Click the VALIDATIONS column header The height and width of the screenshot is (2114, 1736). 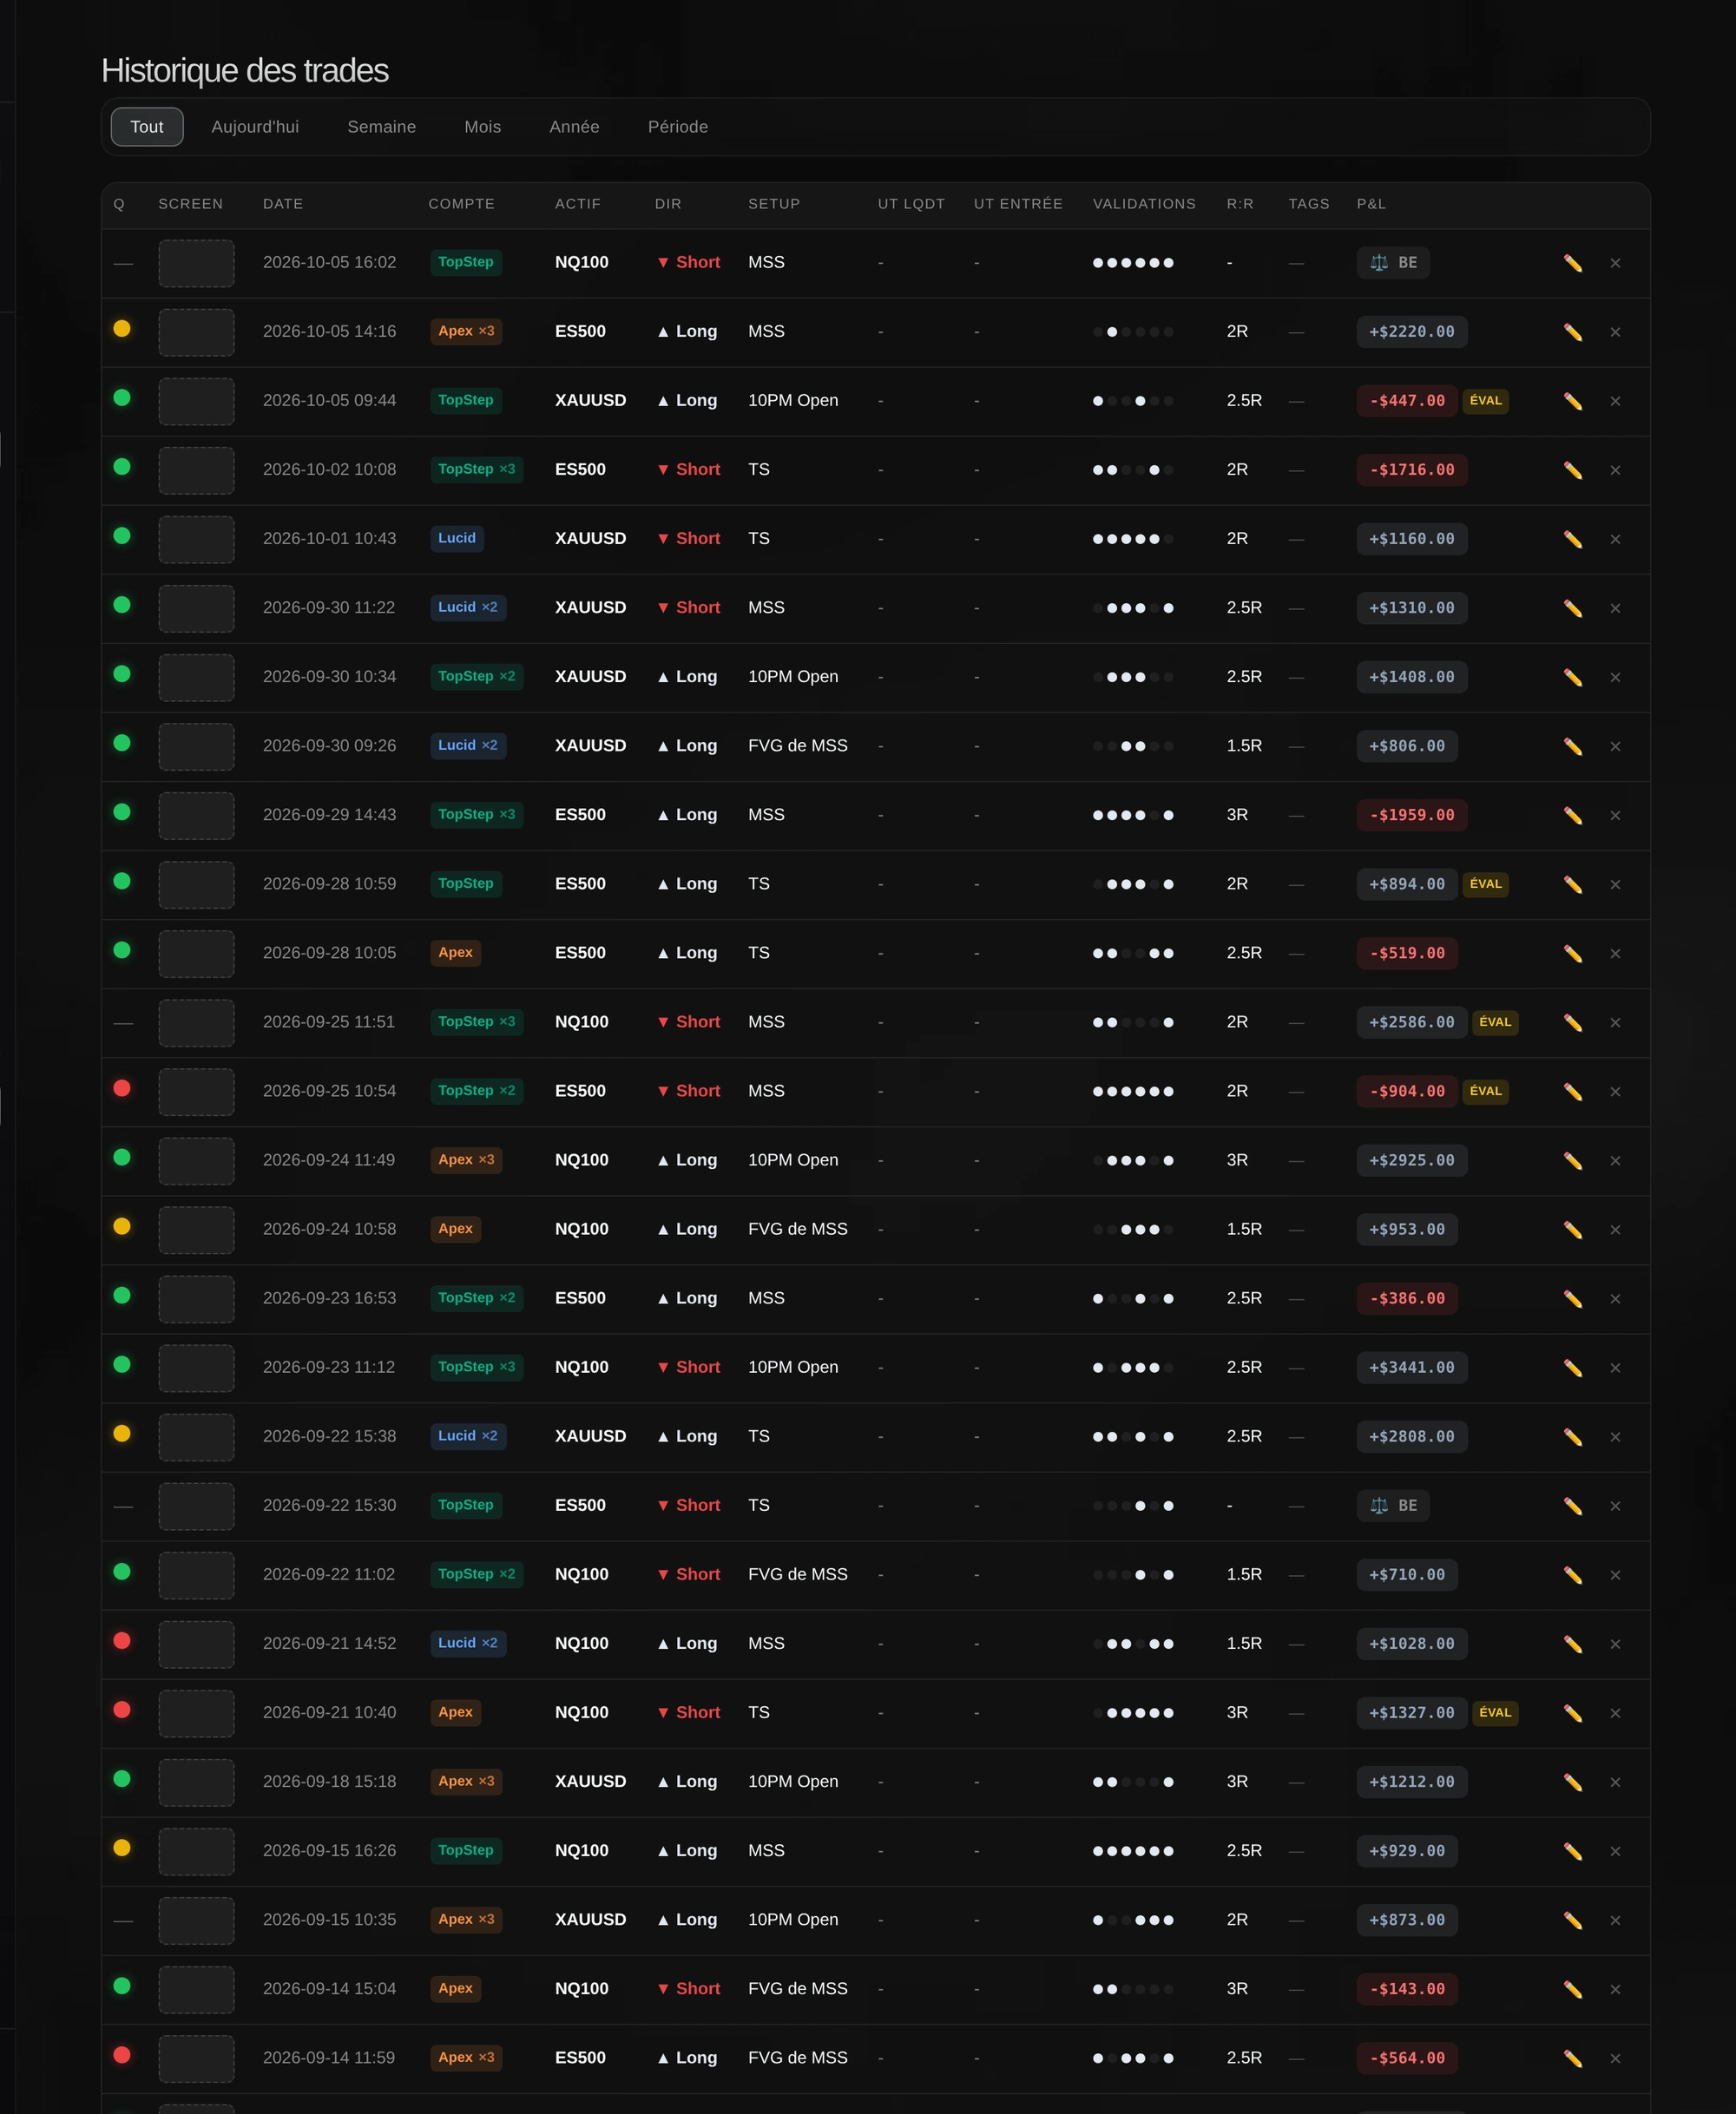pos(1144,204)
